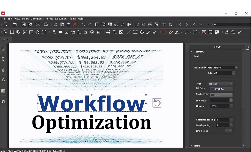Image resolution: width=251 pixels, height=152 pixels.
Task: Decrease Line height with the minus button
Action: coord(226,131)
